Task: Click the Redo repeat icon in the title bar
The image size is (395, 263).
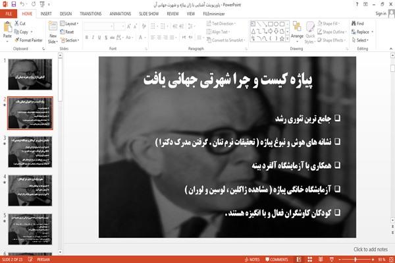Action: [x=34, y=4]
